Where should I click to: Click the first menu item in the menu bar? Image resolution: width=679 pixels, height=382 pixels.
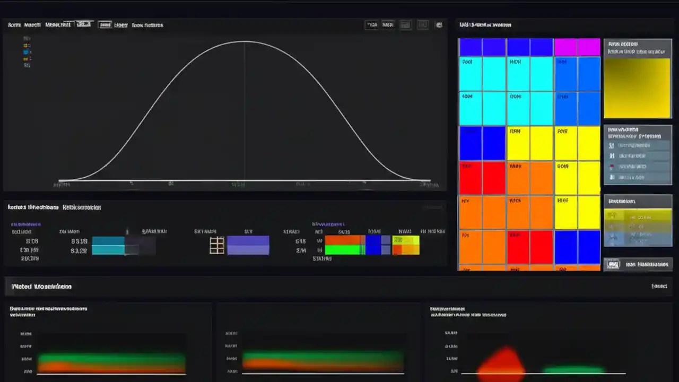click(x=14, y=24)
